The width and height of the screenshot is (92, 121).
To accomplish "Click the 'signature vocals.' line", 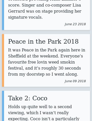I will point(25,17).
